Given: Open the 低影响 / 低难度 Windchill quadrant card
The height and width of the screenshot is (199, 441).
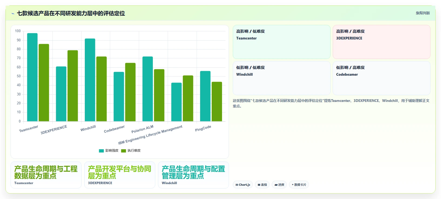Looking at the screenshot, I should [281, 78].
